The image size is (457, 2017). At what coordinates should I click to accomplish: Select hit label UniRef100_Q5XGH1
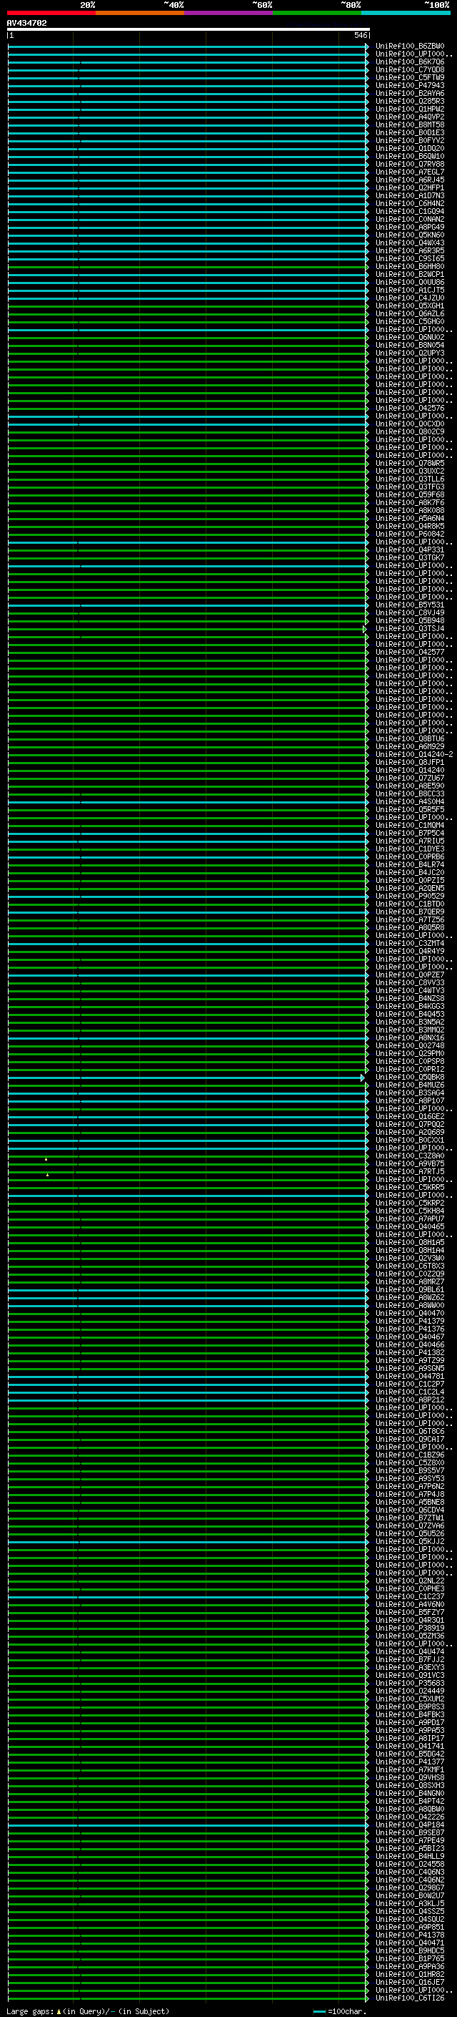pyautogui.click(x=410, y=306)
